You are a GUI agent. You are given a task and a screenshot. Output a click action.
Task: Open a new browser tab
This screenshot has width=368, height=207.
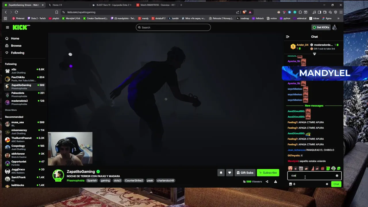[181, 5]
